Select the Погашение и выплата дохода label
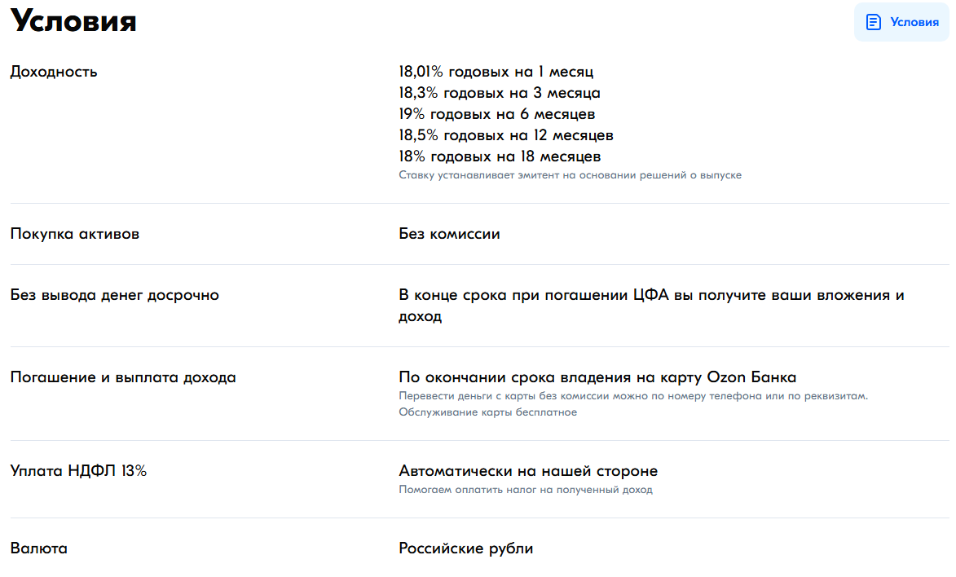 point(123,378)
